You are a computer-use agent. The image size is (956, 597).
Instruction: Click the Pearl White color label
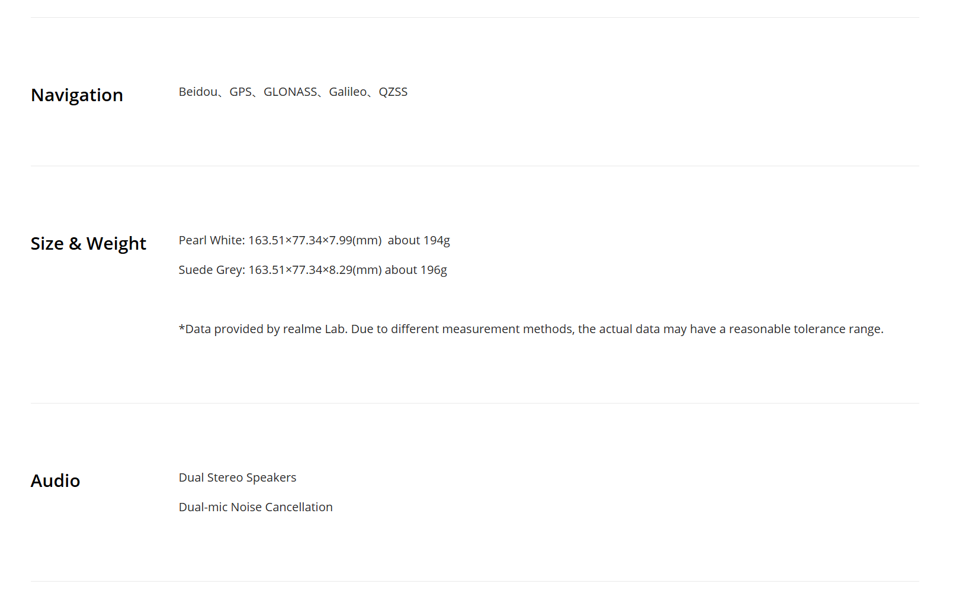point(210,240)
